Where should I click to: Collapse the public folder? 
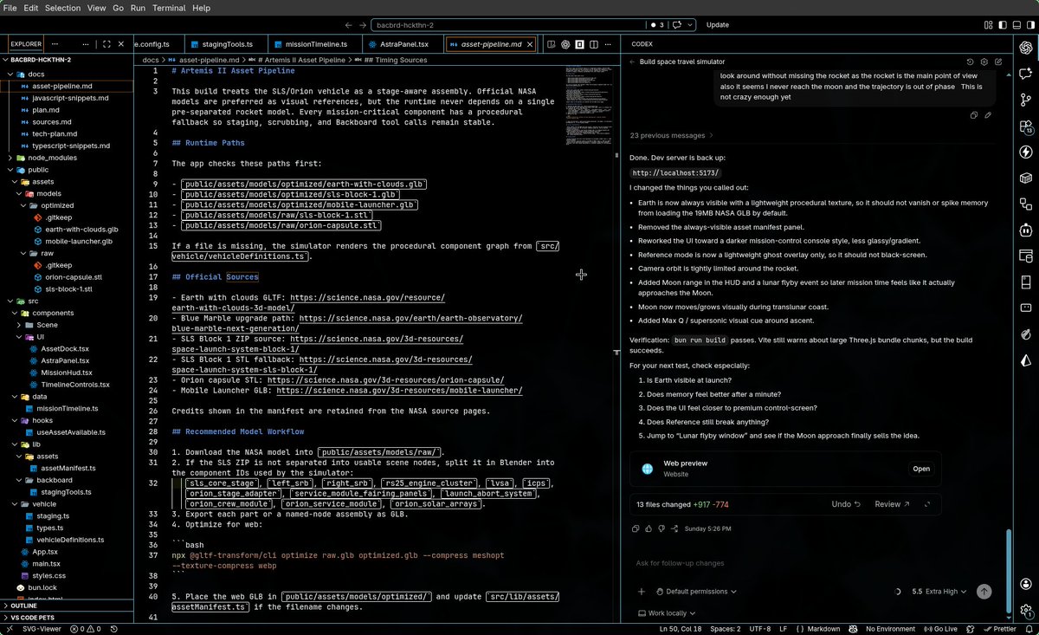click(x=67, y=170)
